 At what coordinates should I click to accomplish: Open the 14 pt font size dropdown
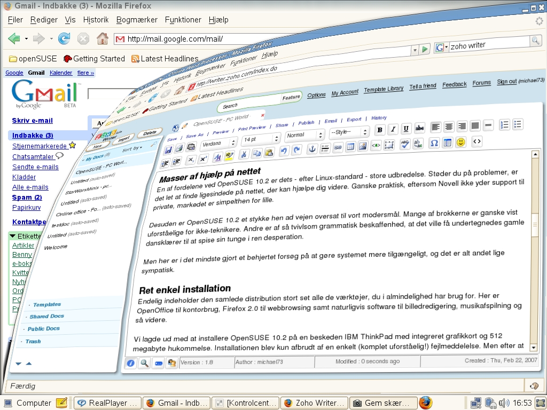pos(261,139)
